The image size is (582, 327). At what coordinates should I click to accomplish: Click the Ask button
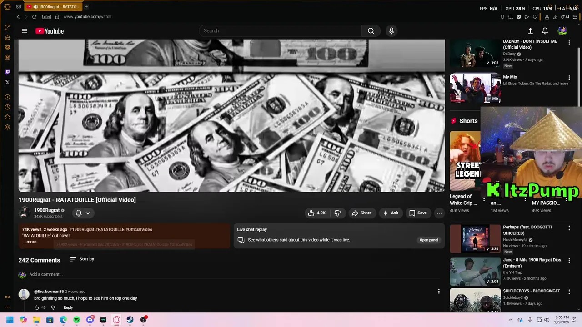[391, 213]
